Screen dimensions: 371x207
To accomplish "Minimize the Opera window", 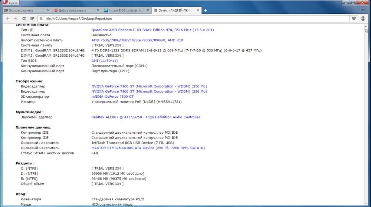I will [x=346, y=3].
